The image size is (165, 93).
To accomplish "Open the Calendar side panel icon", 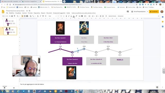I will (163, 17).
